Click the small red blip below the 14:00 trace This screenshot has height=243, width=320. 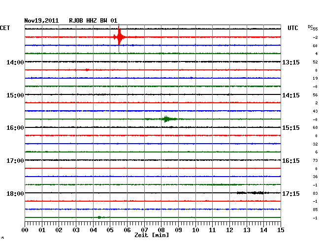pyautogui.click(x=87, y=70)
